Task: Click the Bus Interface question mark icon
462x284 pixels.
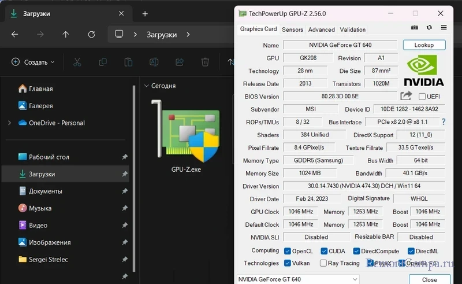Action: 444,122
